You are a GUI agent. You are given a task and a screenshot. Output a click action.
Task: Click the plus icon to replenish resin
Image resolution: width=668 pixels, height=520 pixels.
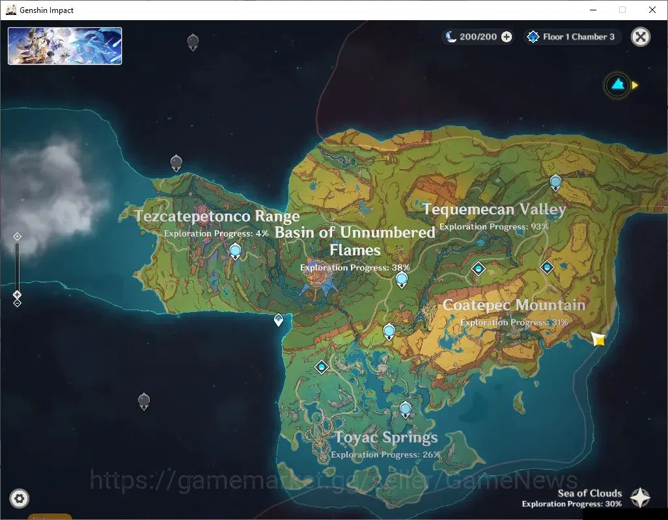(506, 37)
